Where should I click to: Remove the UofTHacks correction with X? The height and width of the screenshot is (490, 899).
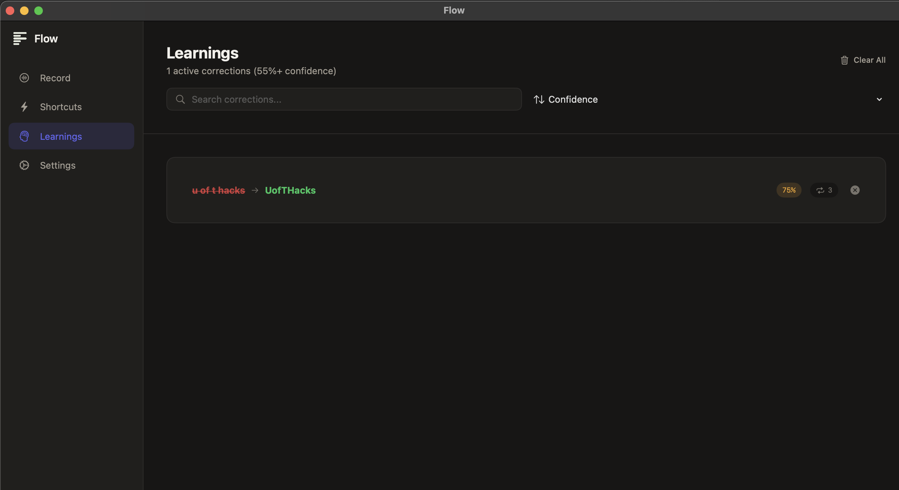pyautogui.click(x=855, y=190)
